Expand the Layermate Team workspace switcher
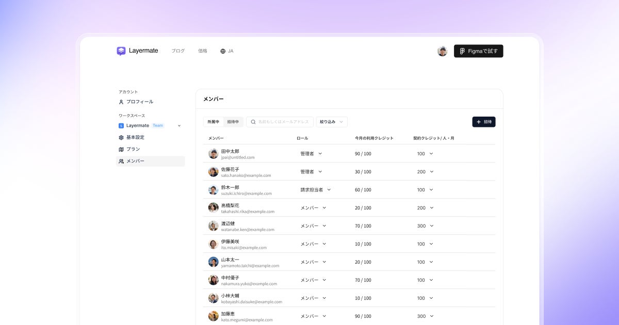The image size is (619, 325). pos(151,125)
